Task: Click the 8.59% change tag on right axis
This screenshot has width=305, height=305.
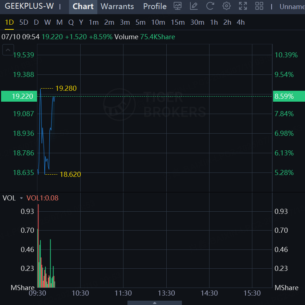Action: [x=289, y=96]
